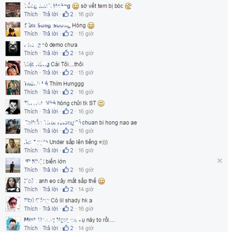Open commenter name on 'Thím Hưnggg' comment
Screen dimensions: 228x232
(x=36, y=84)
